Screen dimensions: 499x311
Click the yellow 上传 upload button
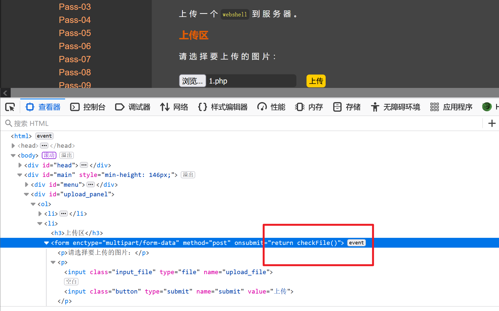316,81
